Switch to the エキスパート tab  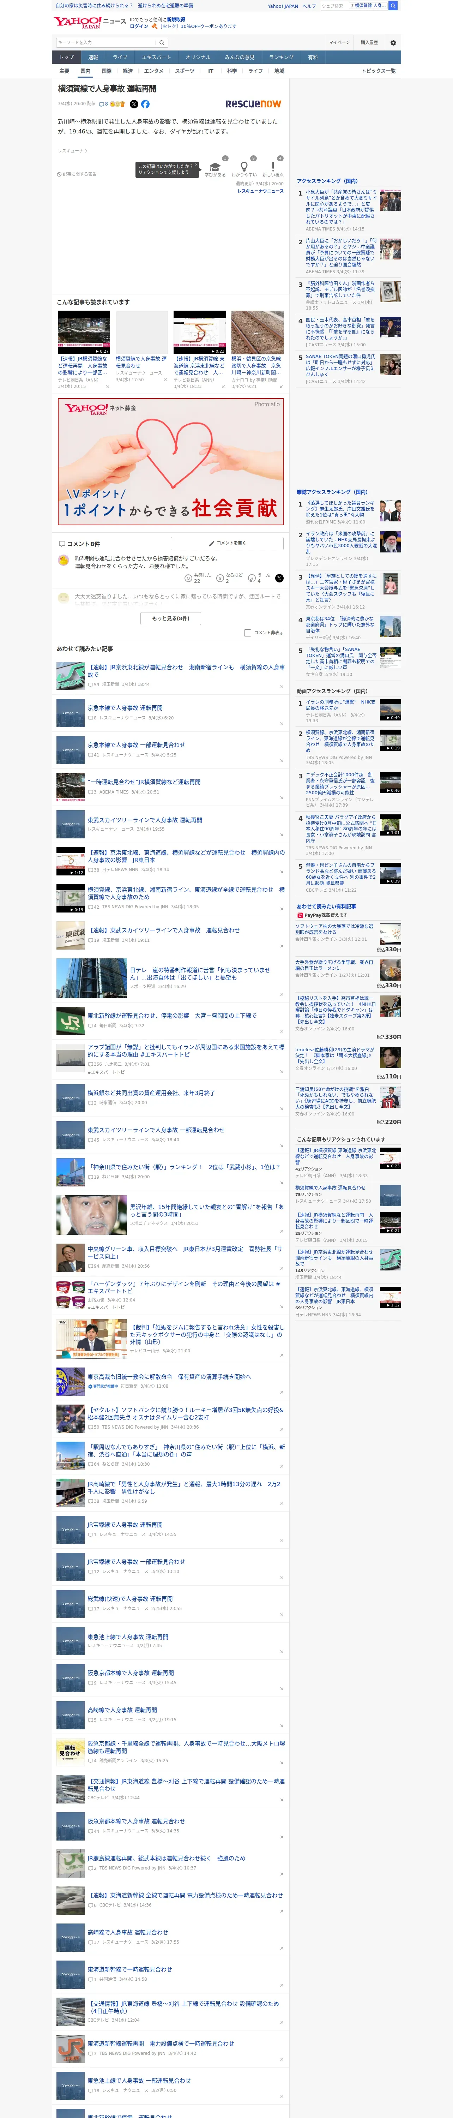[x=156, y=58]
